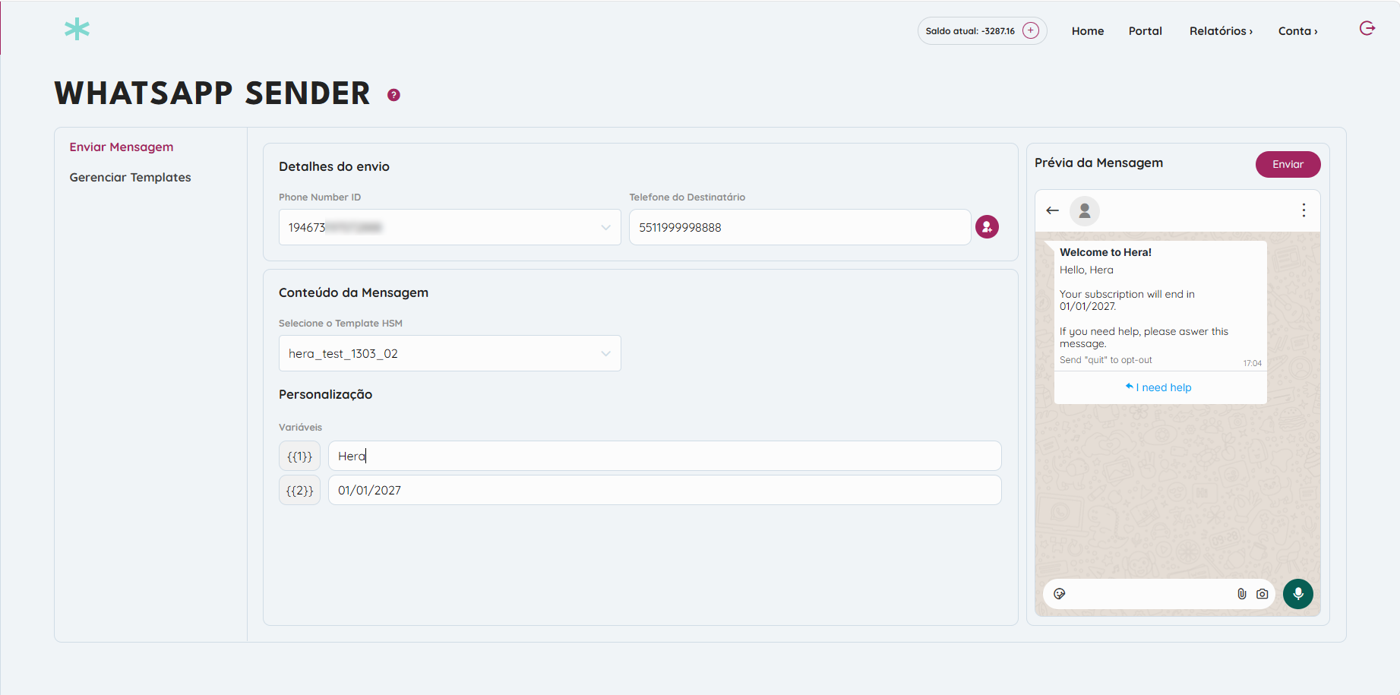Viewport: 1400px width, 695px height.
Task: Add balance with the plus icon
Action: (1031, 30)
